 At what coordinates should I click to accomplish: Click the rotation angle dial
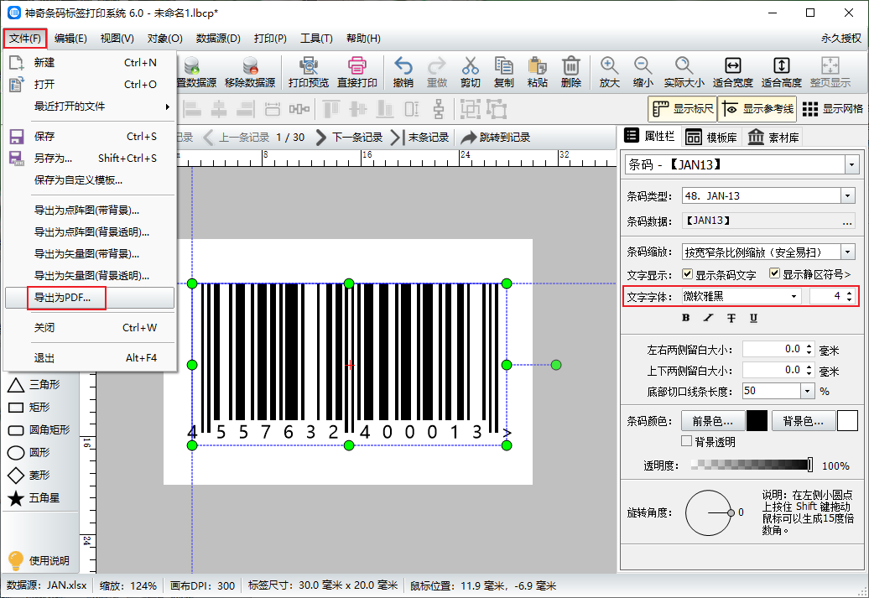click(708, 512)
